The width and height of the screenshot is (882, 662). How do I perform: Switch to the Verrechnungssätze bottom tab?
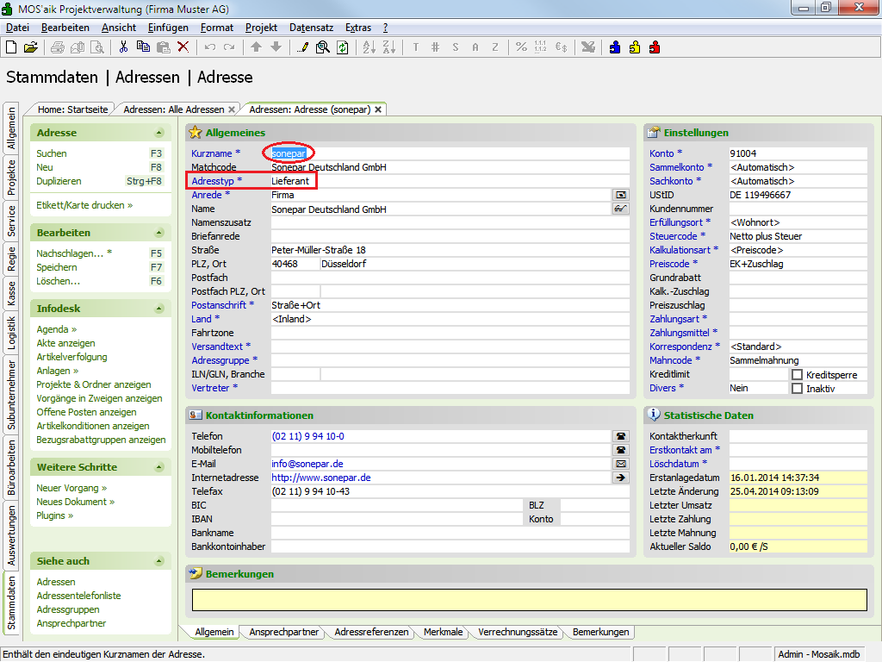(x=518, y=632)
